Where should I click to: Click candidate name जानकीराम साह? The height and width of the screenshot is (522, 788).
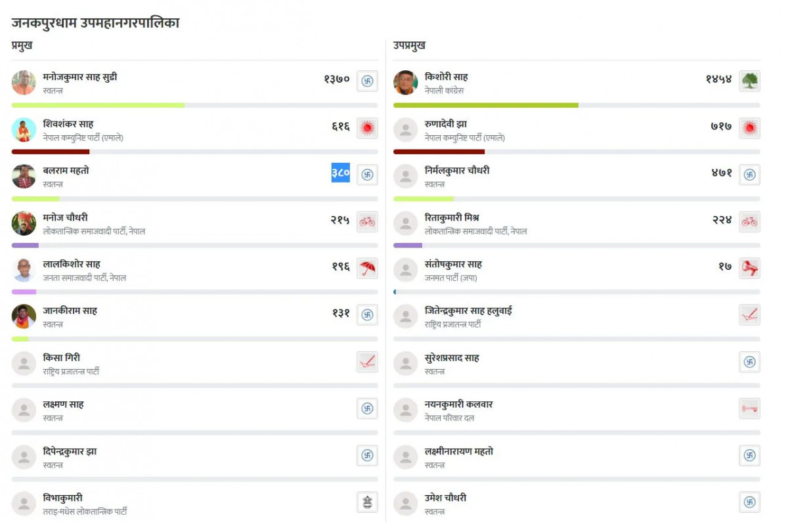click(70, 311)
